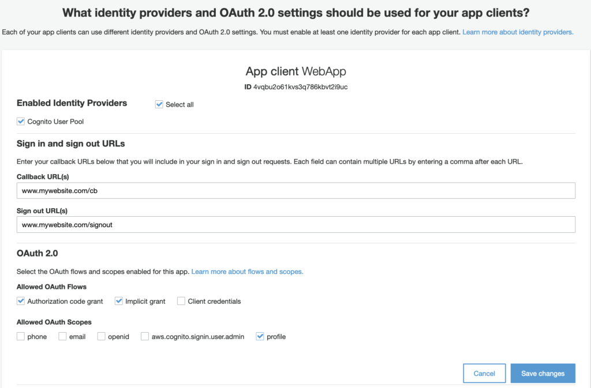
Task: Uncheck the Select all checkbox
Action: [x=159, y=104]
